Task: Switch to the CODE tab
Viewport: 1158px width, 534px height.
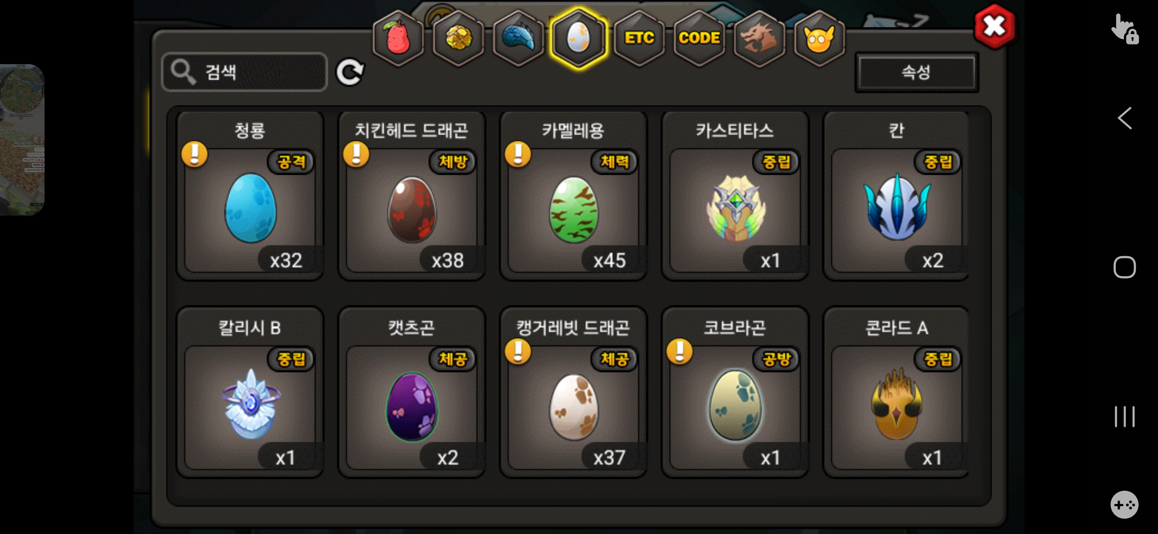Action: [x=699, y=39]
